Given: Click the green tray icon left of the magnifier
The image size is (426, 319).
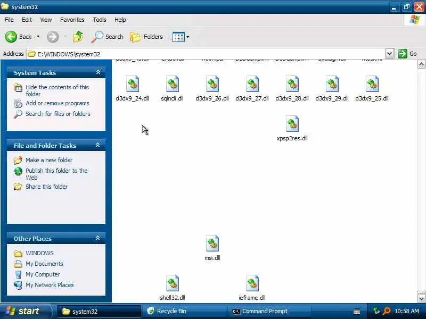Looking at the screenshot, I should (x=376, y=311).
